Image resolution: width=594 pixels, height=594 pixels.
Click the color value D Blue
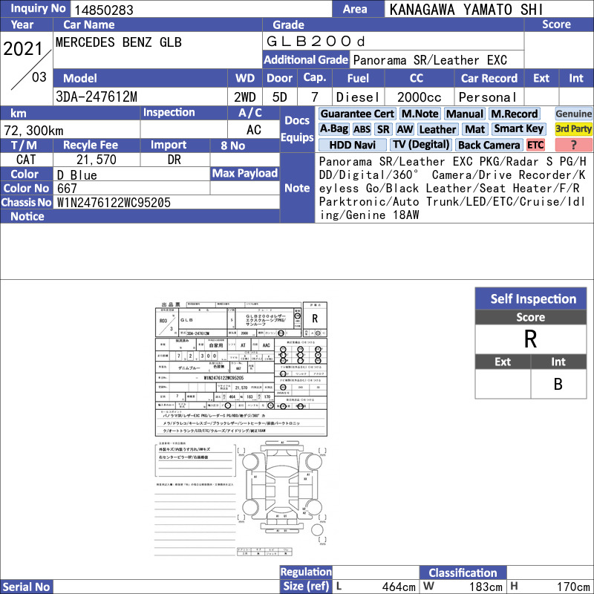coord(77,175)
